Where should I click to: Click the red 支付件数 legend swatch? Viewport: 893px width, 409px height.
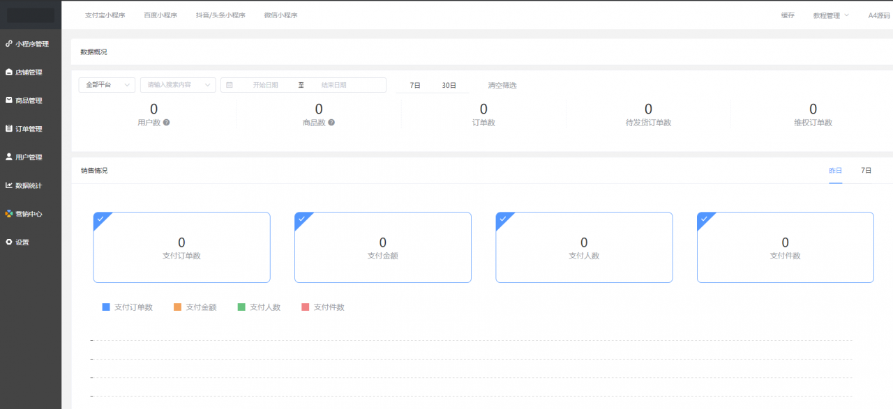(305, 307)
